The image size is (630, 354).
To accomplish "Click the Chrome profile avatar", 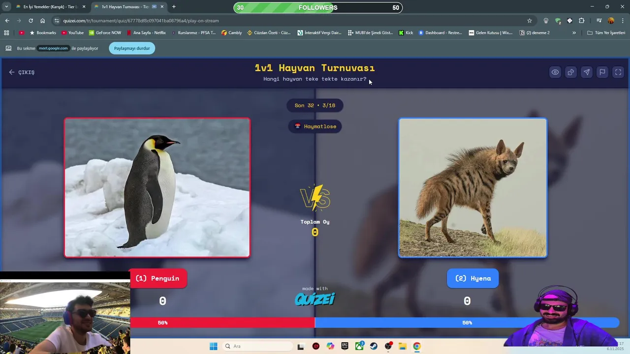I will click(x=611, y=21).
